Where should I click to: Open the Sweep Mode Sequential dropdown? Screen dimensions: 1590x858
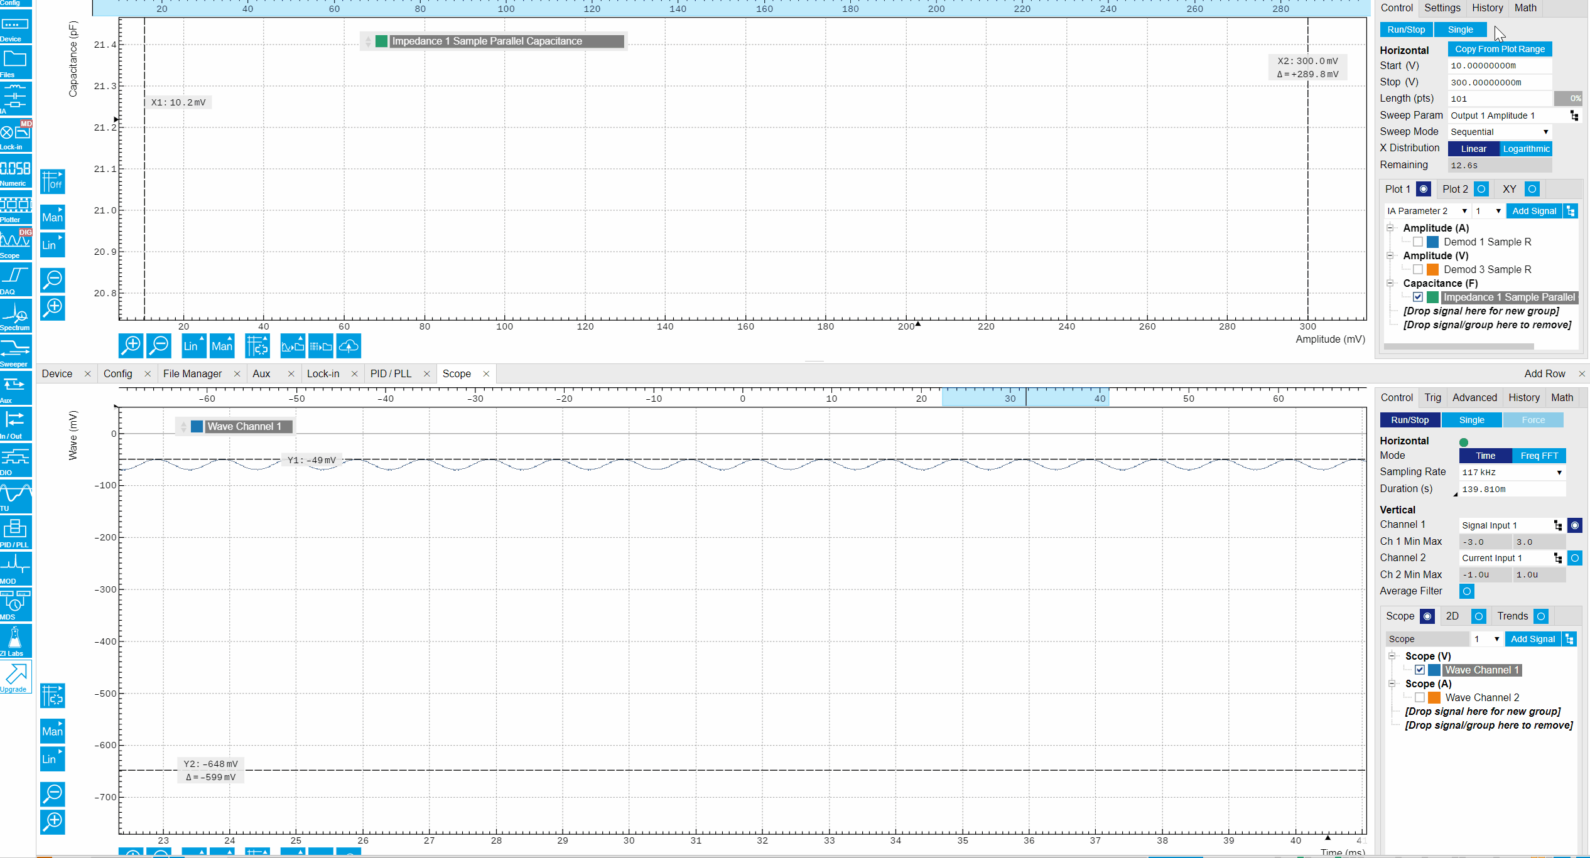(1499, 131)
